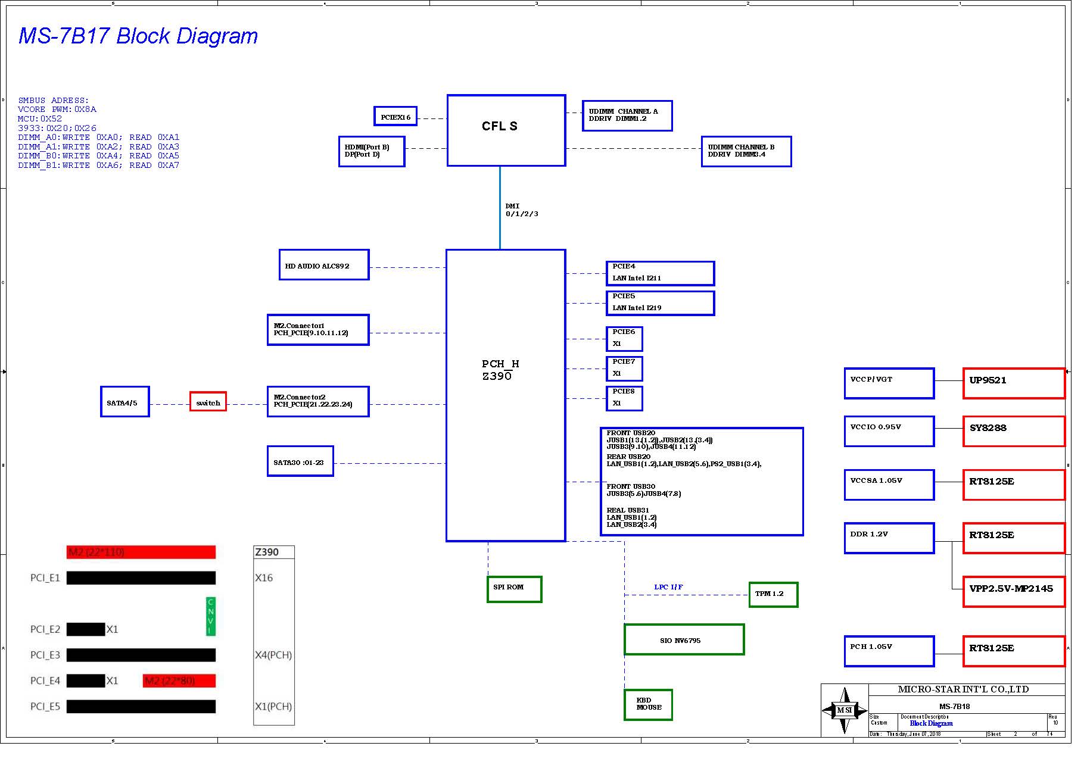Select the SATA4/5 block
Viewport: 1087px width, 768px height.
tap(124, 401)
